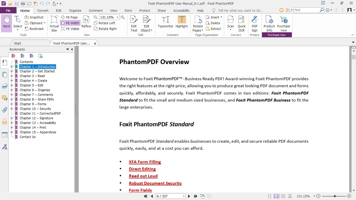This screenshot has height=200, width=356.
Task: Rotate view with Rotate Right
Action: click(x=105, y=29)
